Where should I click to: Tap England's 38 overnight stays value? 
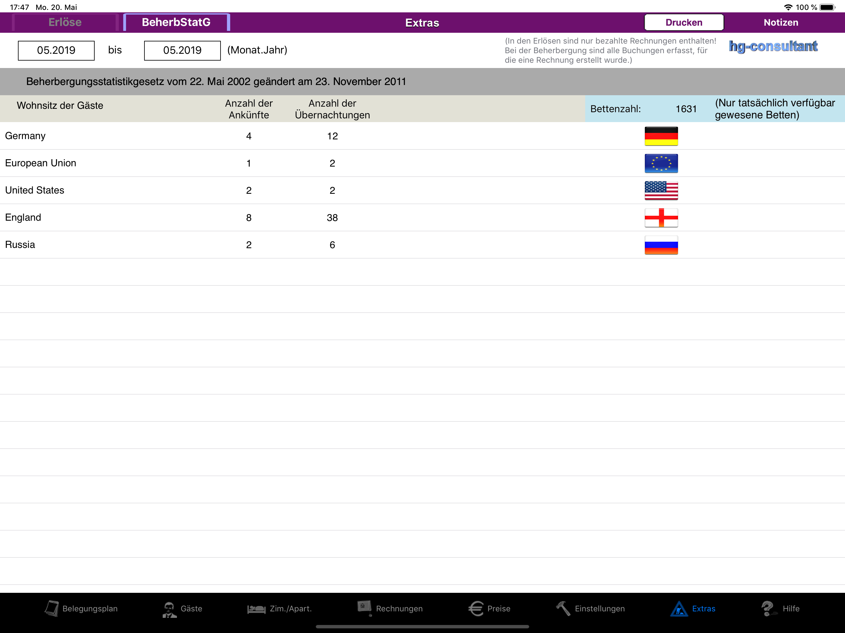click(x=332, y=218)
